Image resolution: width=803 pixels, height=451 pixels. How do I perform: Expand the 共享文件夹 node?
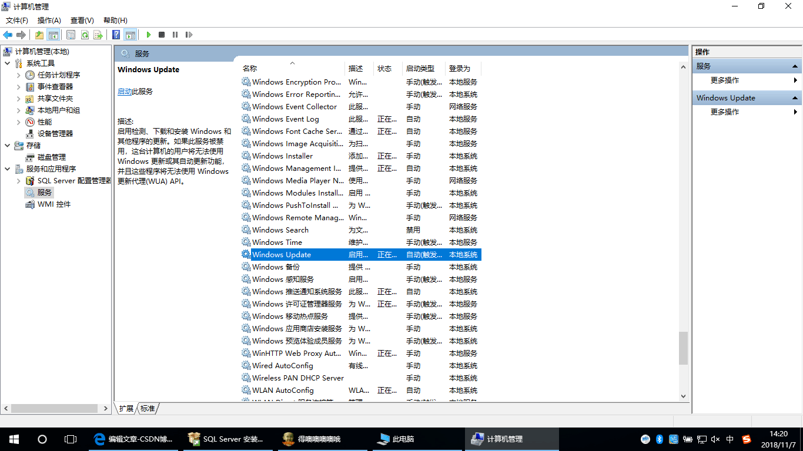tap(19, 99)
